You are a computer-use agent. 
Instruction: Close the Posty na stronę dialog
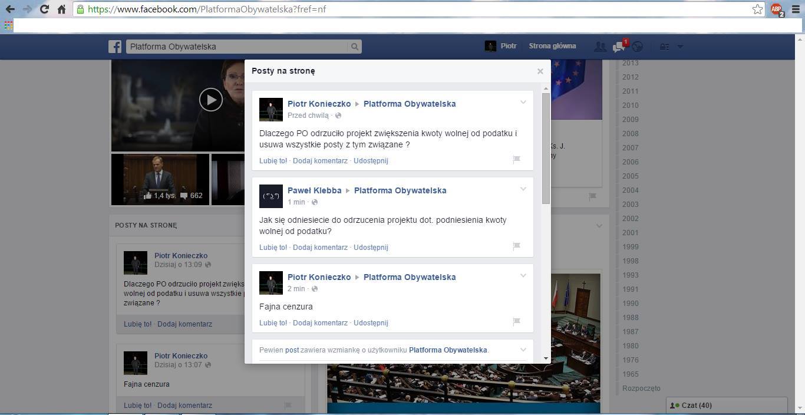[x=540, y=71]
